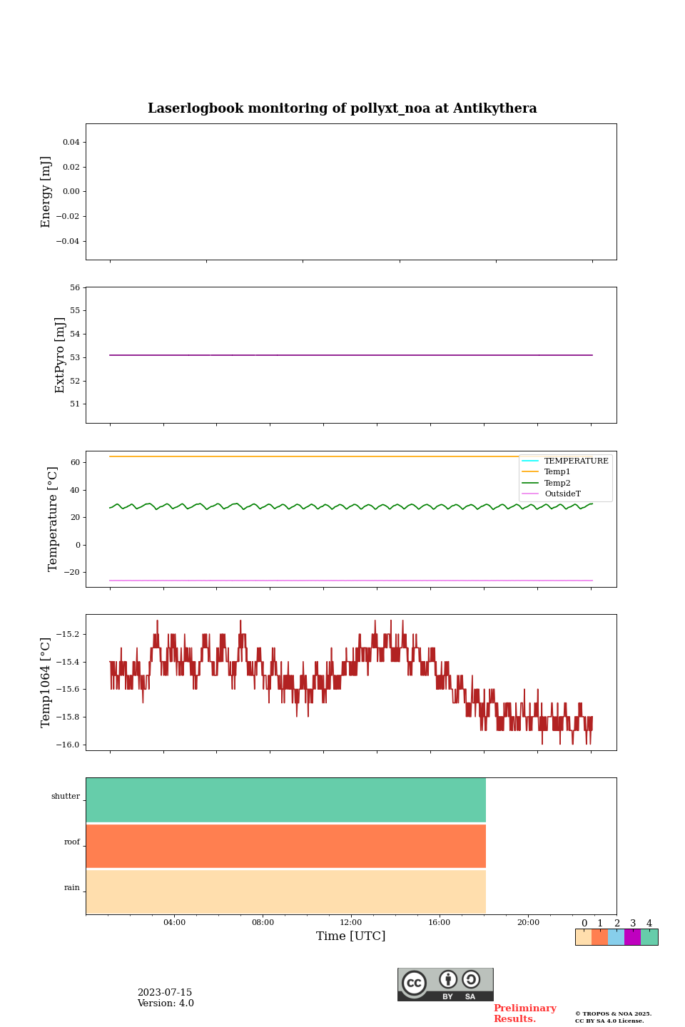
Task: Click the 20:00 time tick label
Action: tap(528, 922)
